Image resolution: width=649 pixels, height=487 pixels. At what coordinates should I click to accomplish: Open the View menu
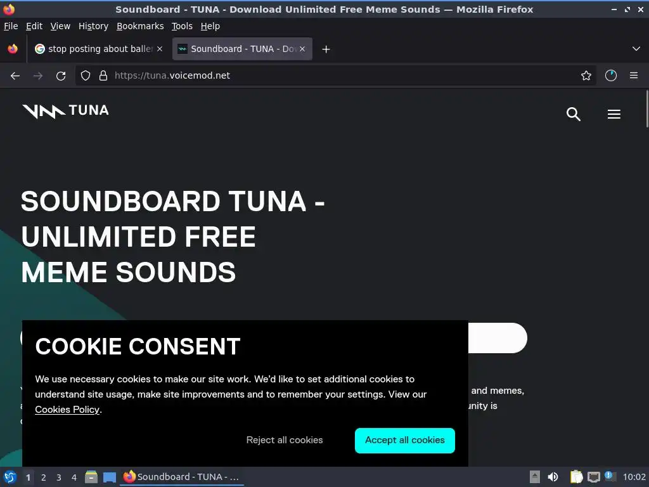pos(60,26)
